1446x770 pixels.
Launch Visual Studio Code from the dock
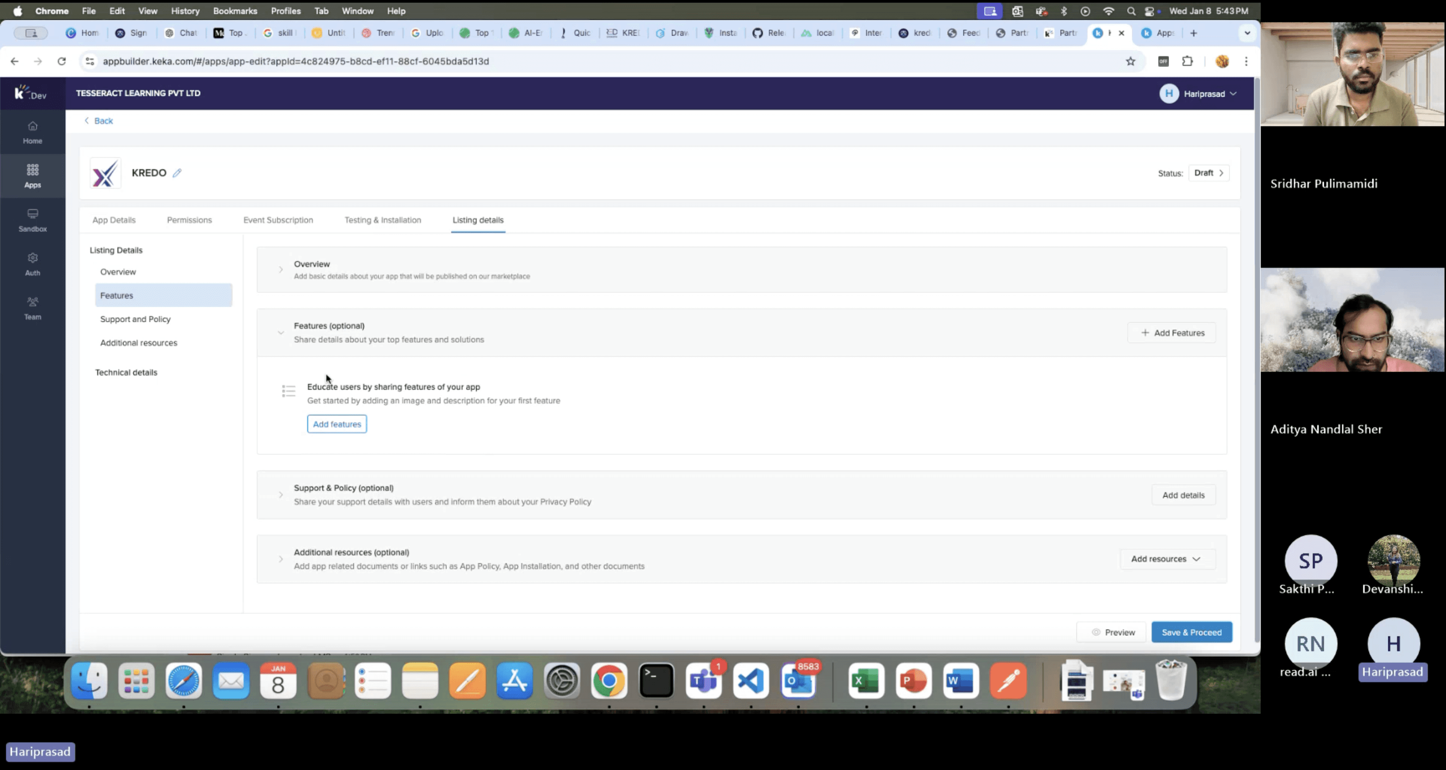751,681
